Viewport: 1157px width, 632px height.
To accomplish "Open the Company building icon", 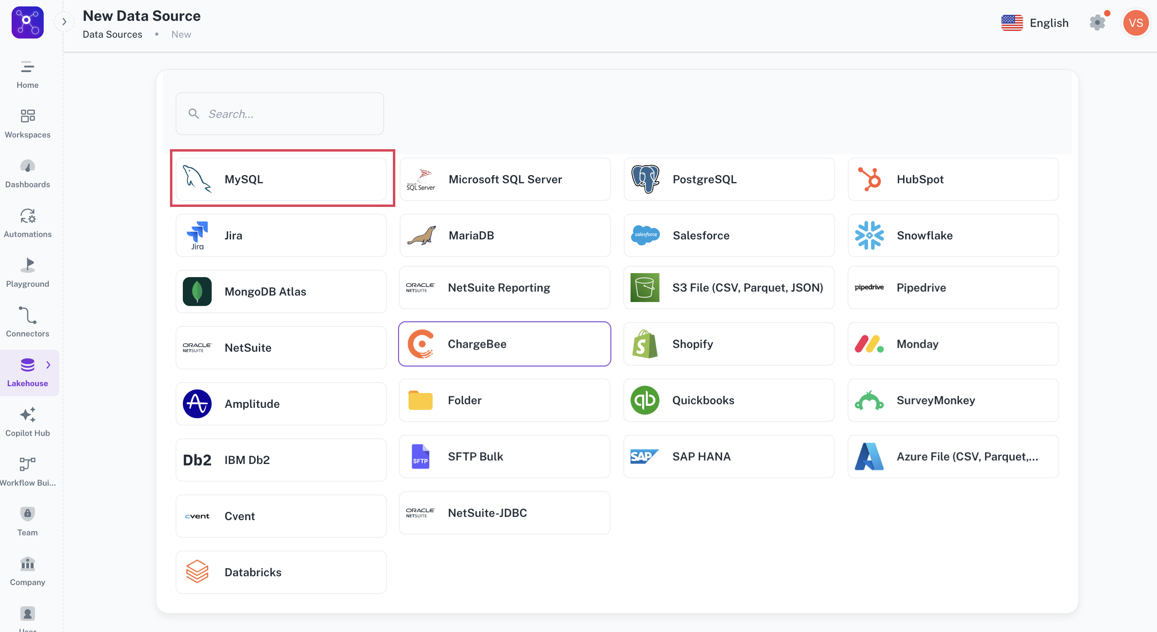I will 27,563.
